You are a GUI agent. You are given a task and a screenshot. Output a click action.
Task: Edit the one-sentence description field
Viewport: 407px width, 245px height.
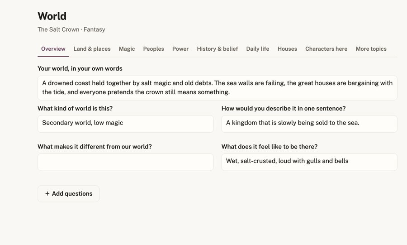(x=309, y=124)
